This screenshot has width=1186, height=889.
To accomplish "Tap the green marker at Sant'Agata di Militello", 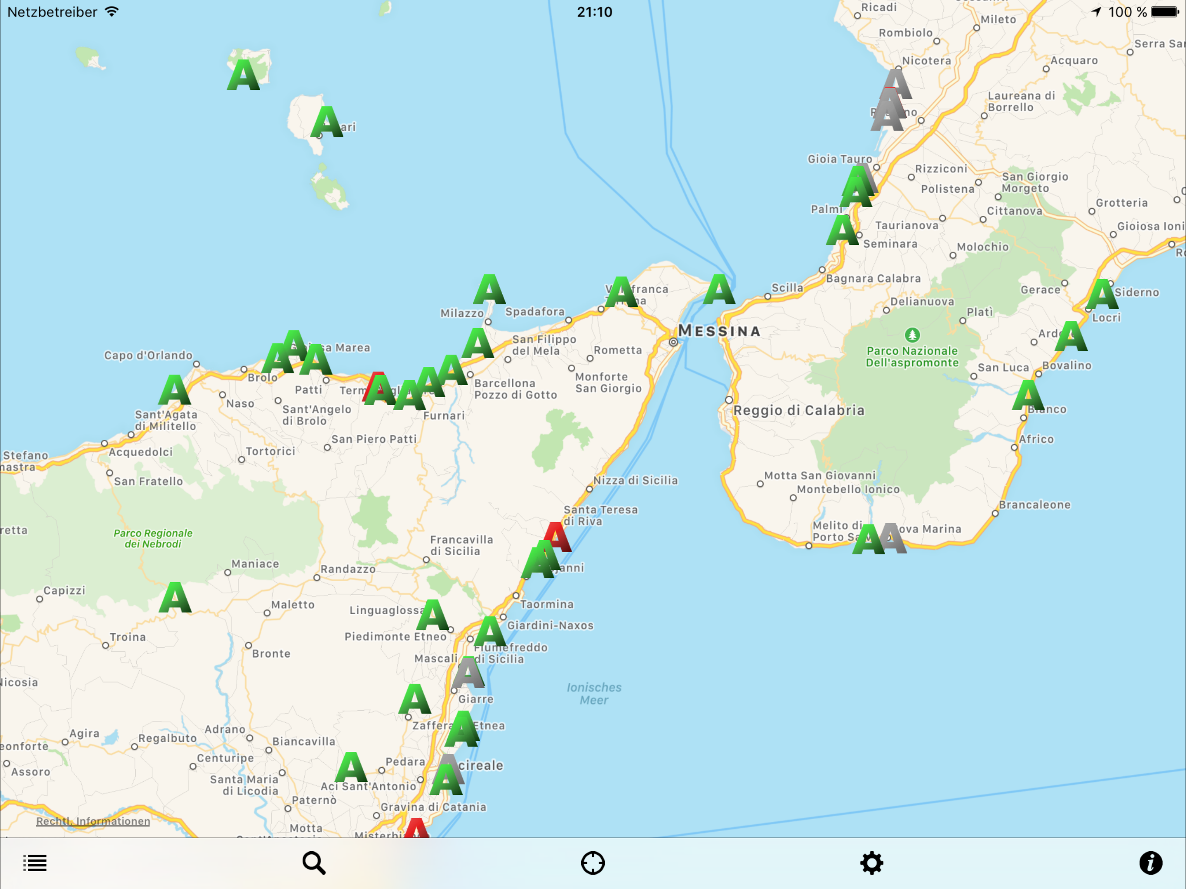I will click(175, 390).
